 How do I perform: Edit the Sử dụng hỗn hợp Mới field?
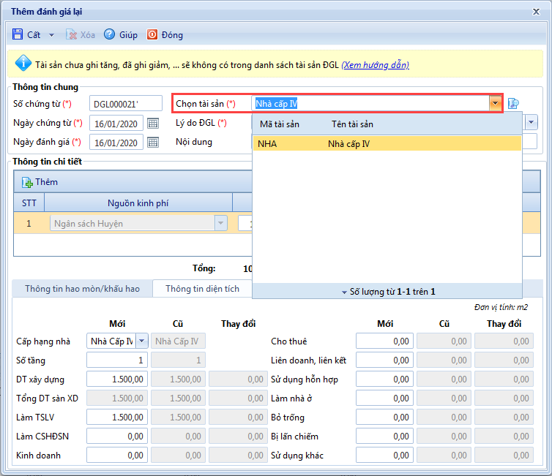385,379
